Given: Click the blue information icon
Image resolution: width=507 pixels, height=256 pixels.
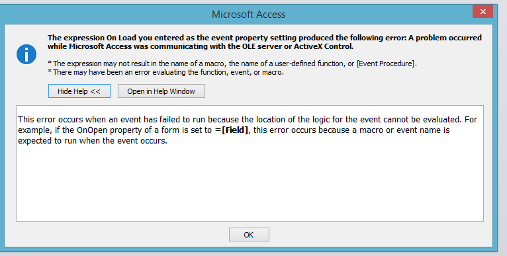Looking at the screenshot, I should click(x=26, y=54).
